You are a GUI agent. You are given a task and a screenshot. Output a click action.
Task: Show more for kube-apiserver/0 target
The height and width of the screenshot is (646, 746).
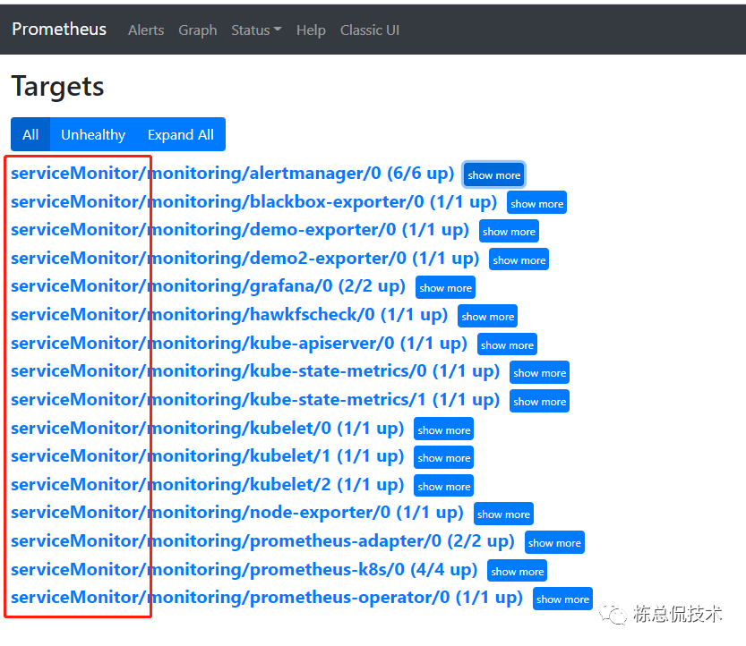click(x=507, y=344)
